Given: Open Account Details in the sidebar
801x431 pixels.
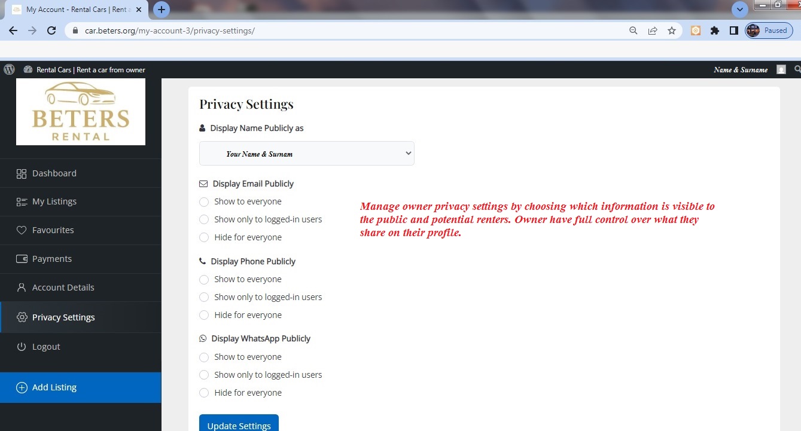Looking at the screenshot, I should [x=81, y=288].
